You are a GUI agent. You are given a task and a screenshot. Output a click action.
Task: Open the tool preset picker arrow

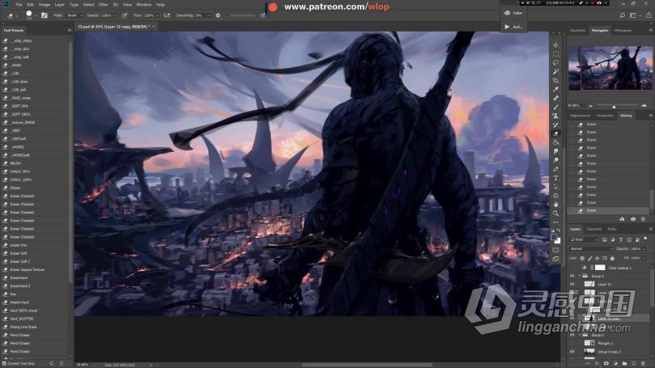(17, 15)
